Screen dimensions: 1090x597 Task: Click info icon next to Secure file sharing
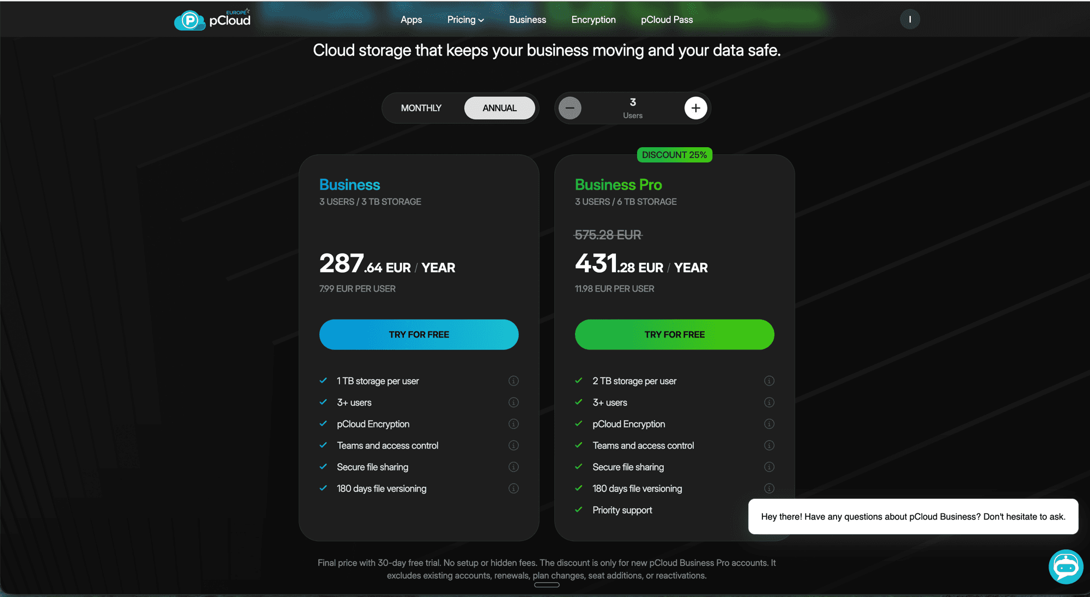point(513,467)
